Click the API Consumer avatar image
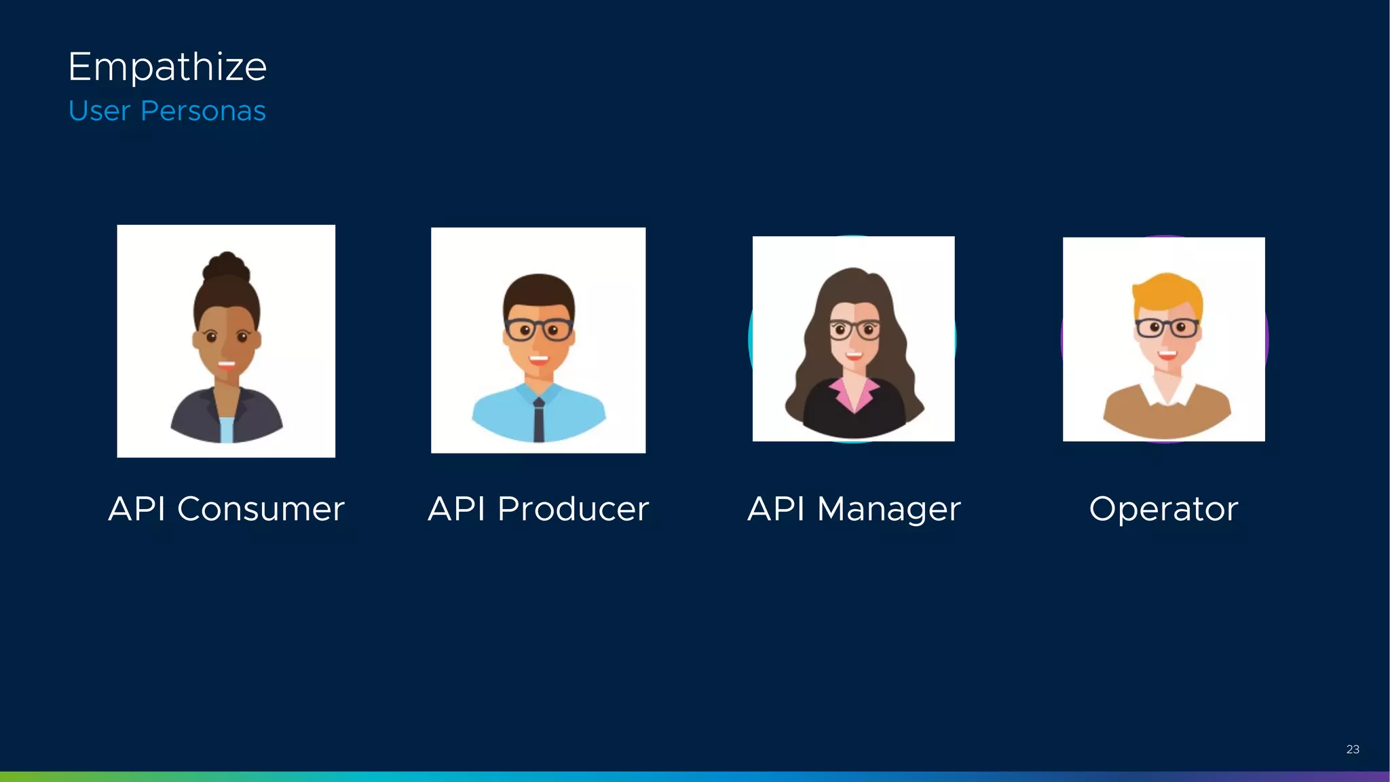 (226, 341)
